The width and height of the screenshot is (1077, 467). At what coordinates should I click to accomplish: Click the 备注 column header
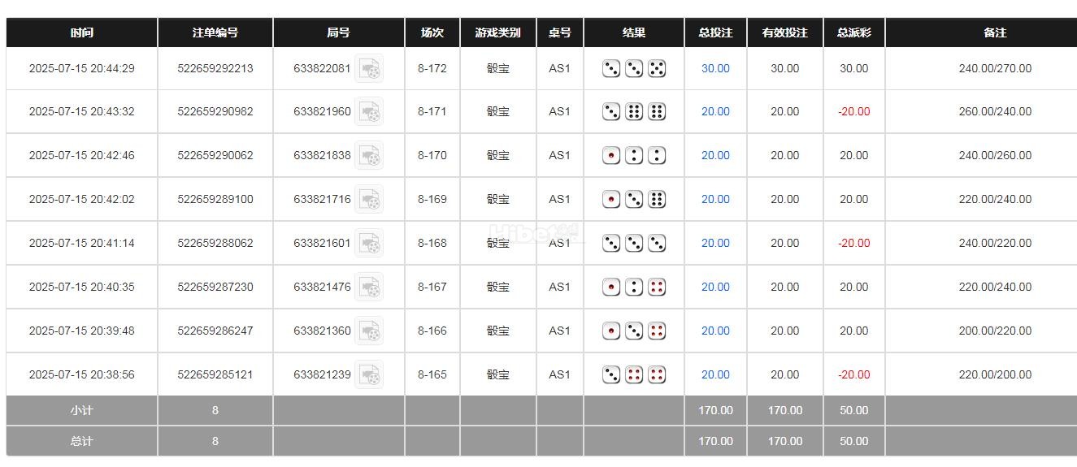(995, 33)
